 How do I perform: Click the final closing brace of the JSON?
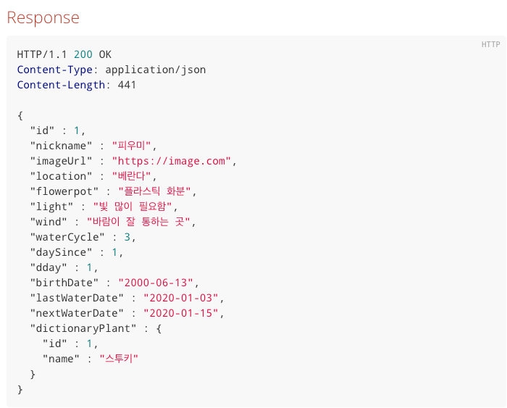pos(20,389)
